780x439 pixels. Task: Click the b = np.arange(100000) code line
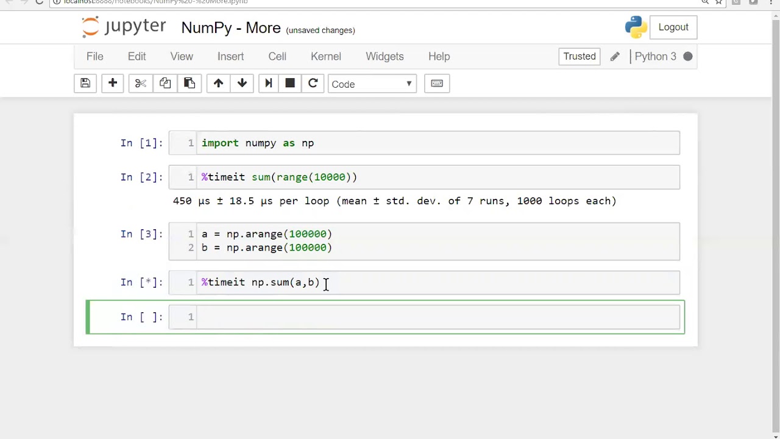point(267,248)
